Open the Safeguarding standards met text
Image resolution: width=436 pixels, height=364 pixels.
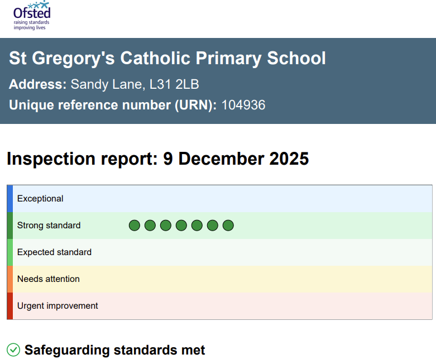click(x=115, y=350)
